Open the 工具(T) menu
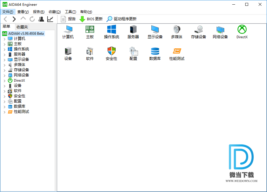 [70, 12]
